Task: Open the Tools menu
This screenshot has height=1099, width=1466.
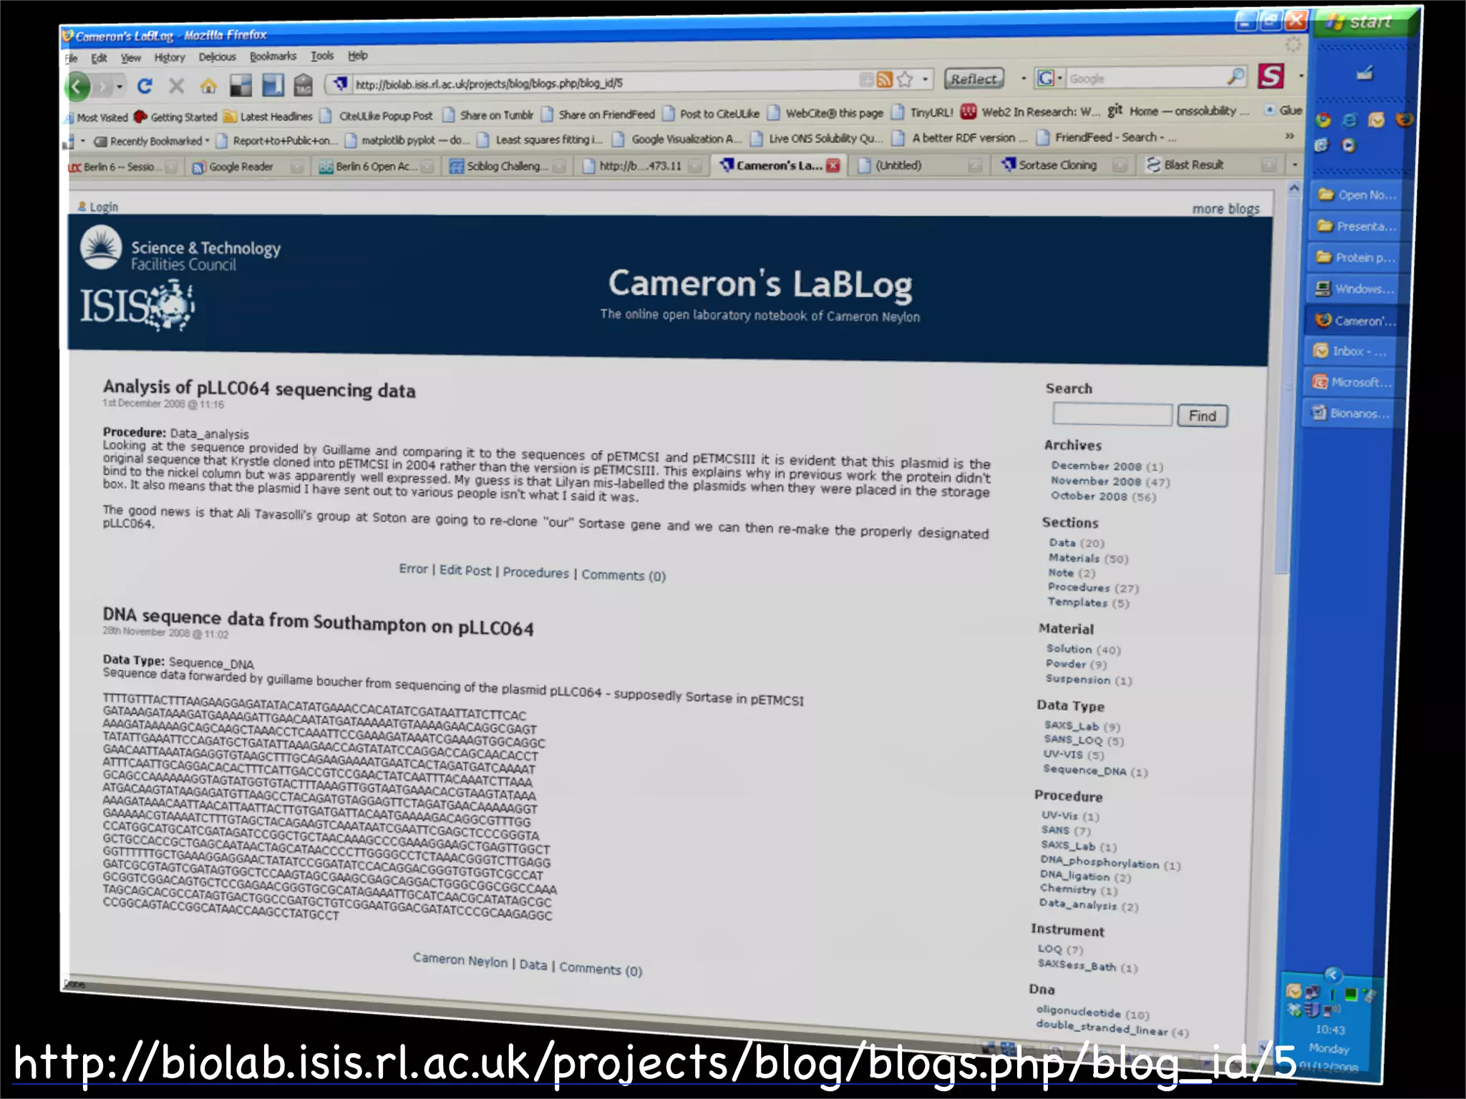Action: point(322,56)
